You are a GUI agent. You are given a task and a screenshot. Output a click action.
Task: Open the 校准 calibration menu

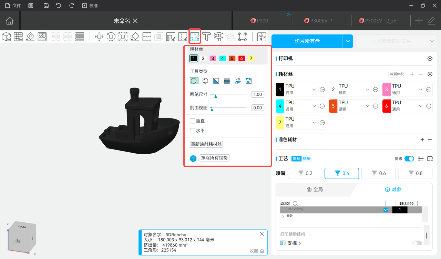pos(90,6)
